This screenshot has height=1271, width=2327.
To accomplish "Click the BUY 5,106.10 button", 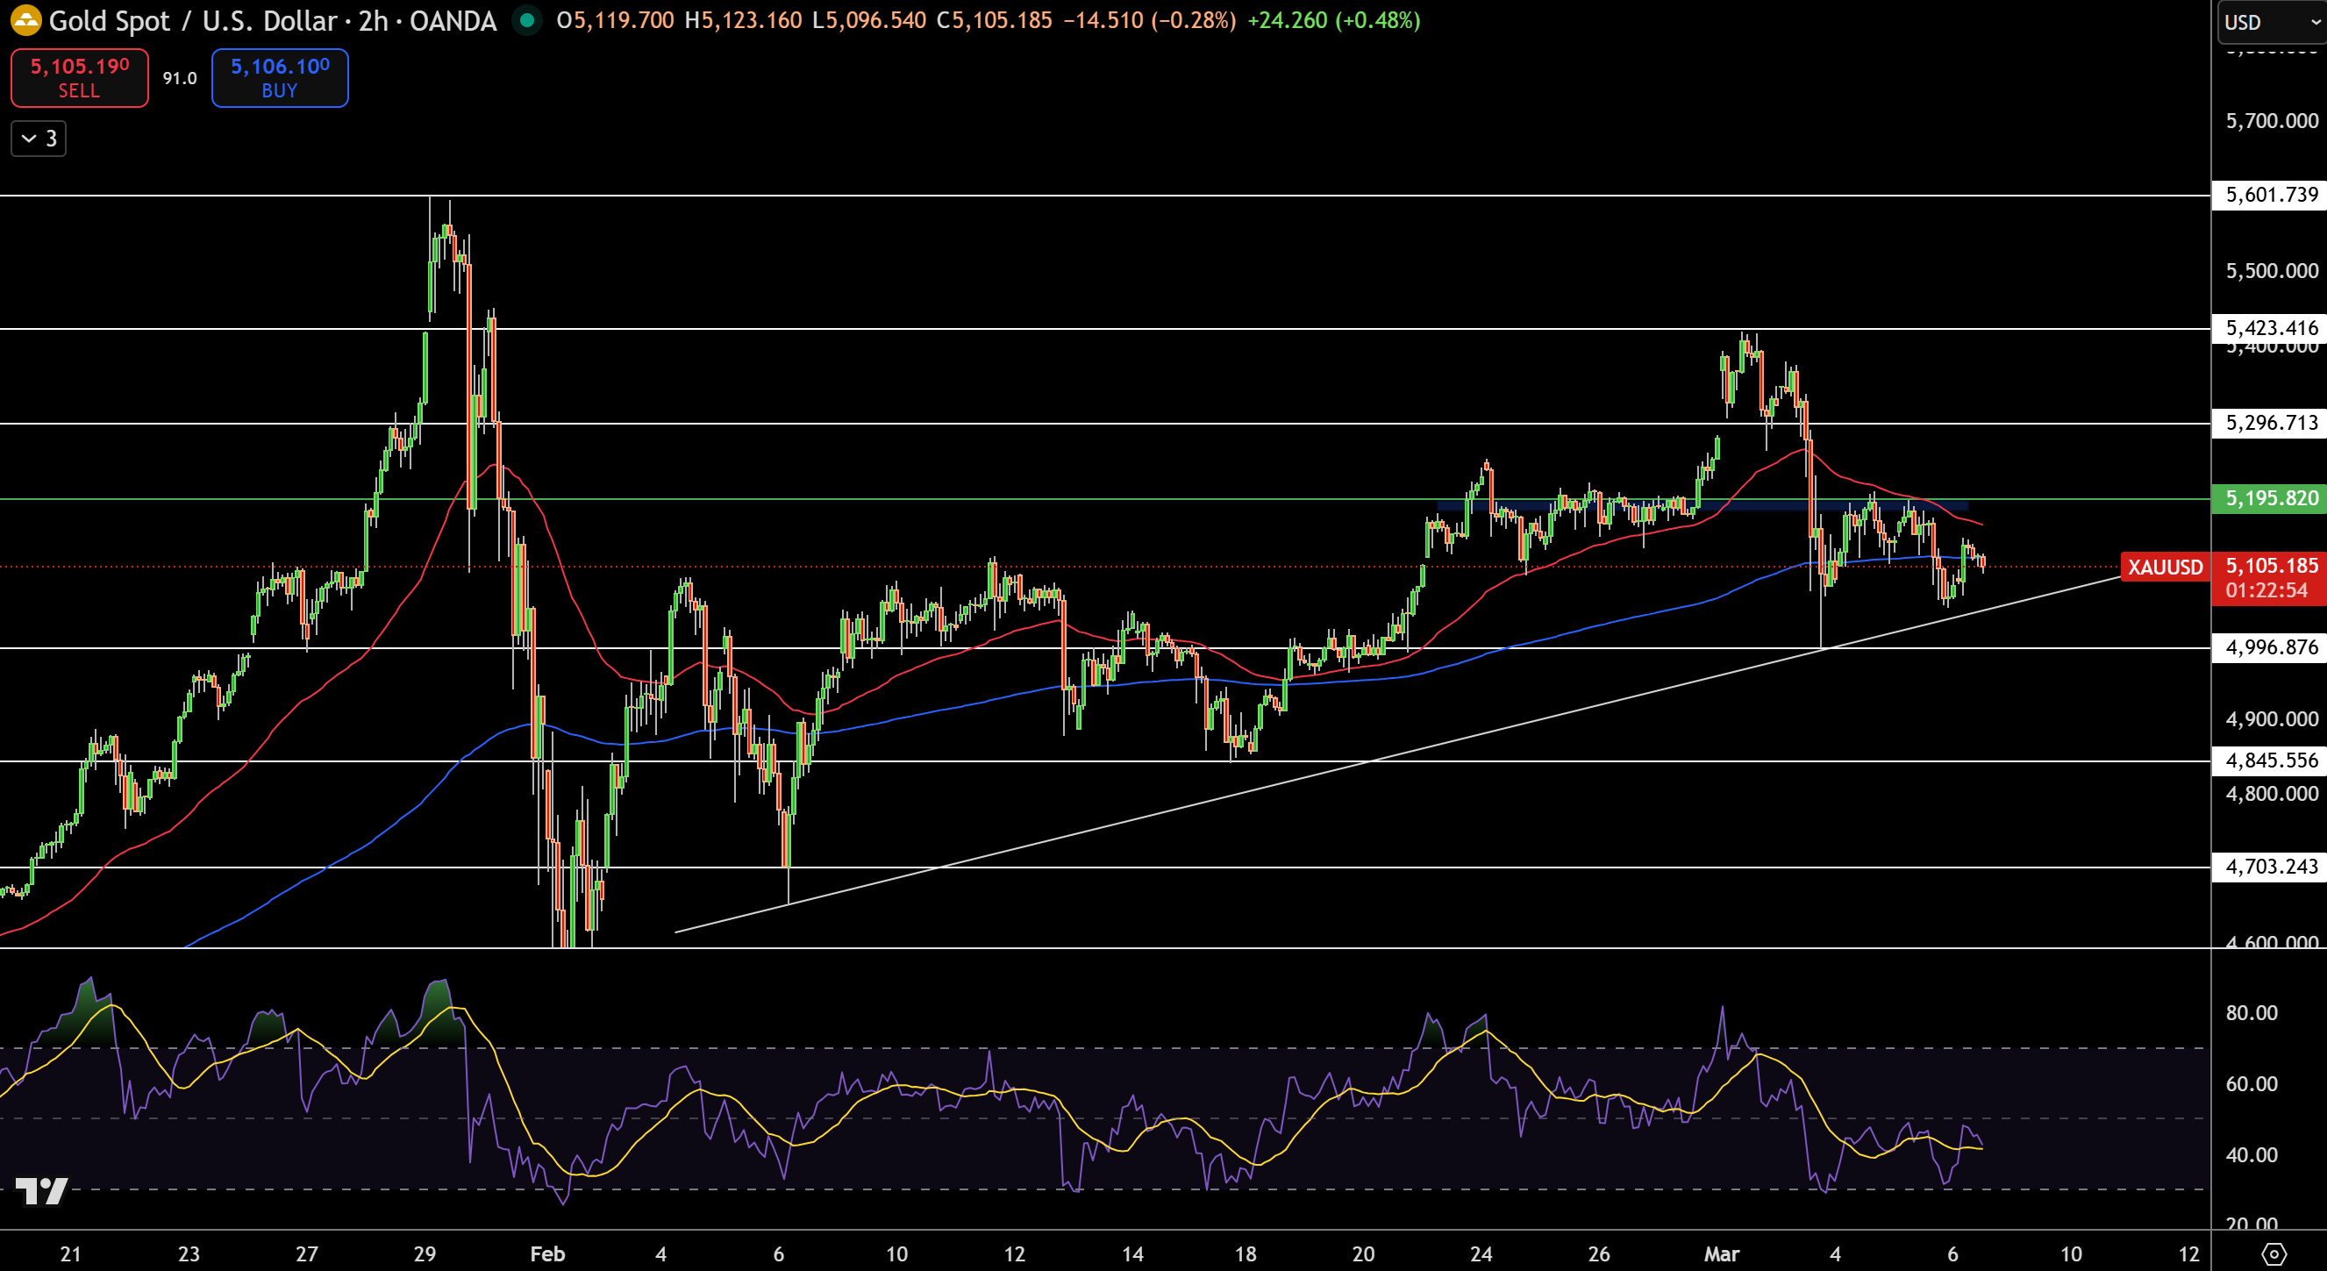I will pos(280,78).
